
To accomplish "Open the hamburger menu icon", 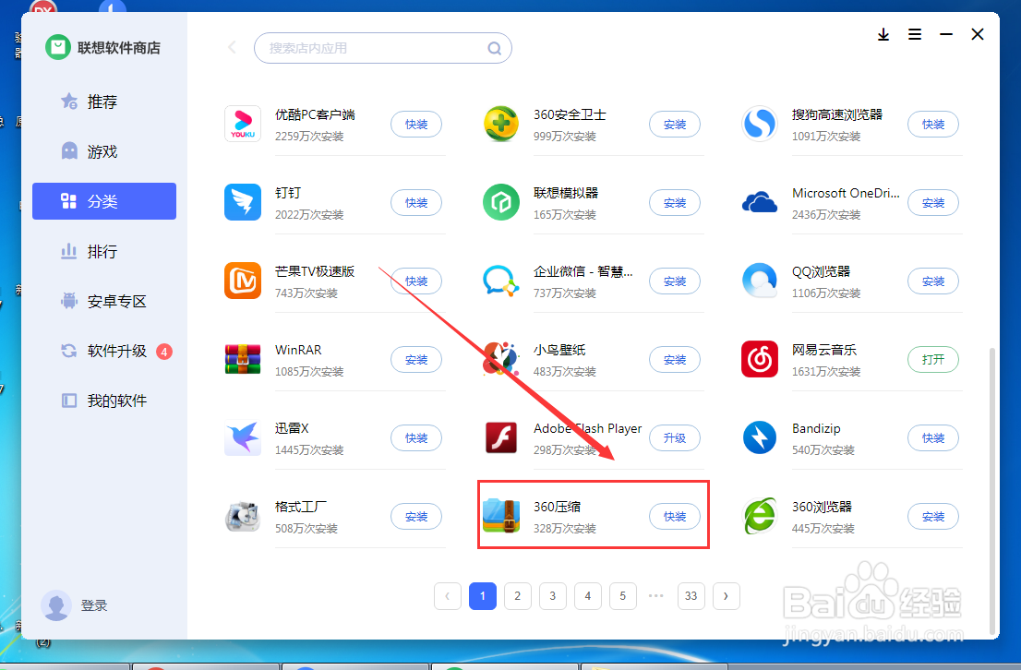I will click(915, 34).
